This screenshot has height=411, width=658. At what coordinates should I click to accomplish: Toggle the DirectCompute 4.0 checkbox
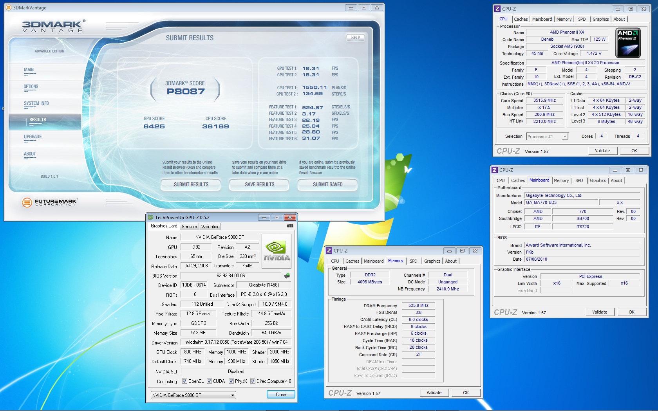[x=253, y=381]
